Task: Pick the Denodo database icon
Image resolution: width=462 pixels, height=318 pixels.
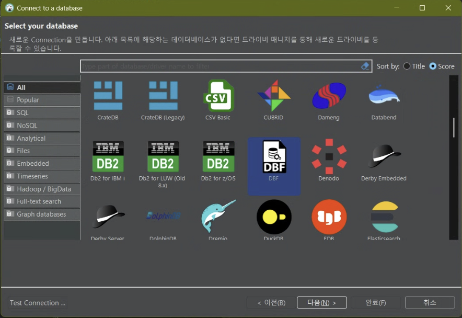Action: (329, 156)
